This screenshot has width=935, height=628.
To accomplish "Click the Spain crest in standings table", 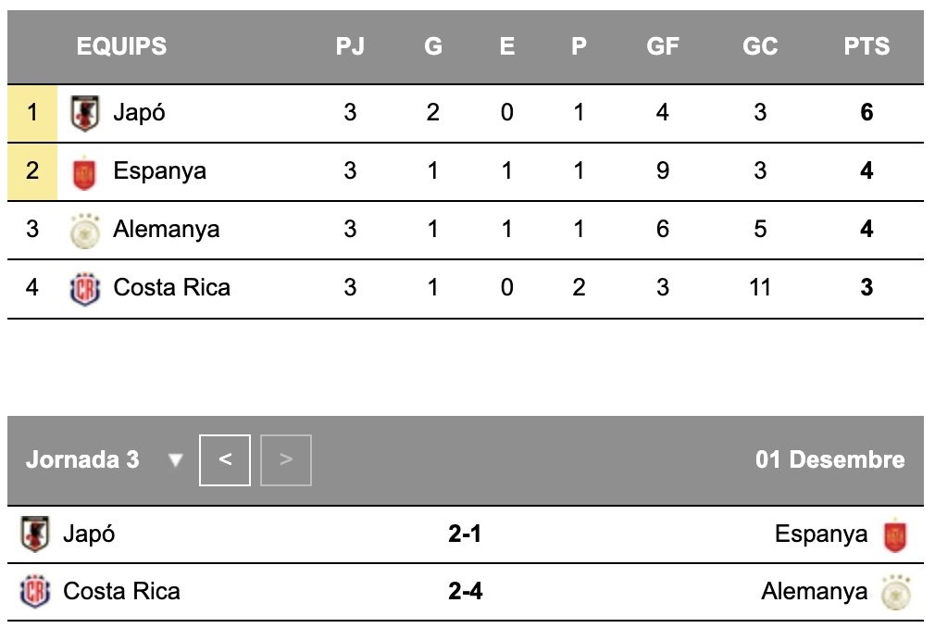I will tap(84, 173).
